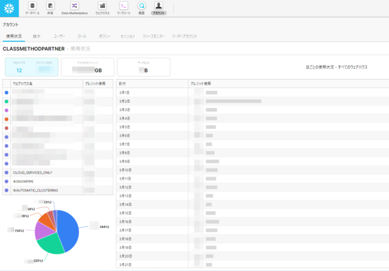Click the Snowflake logo home icon
This screenshot has height=271, width=389.
pos(9,9)
